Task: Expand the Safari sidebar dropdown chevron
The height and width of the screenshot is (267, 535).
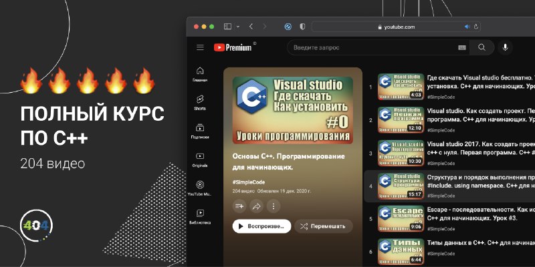Action: click(238, 27)
